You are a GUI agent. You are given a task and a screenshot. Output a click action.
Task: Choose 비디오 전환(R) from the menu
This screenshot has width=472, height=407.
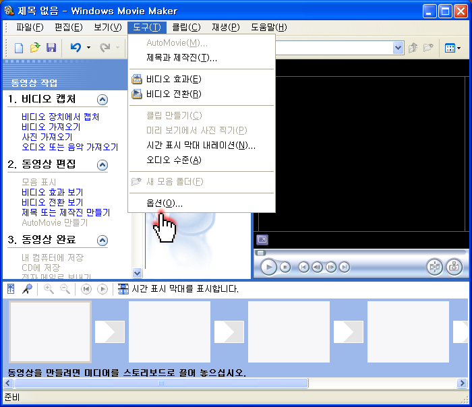[x=202, y=94]
